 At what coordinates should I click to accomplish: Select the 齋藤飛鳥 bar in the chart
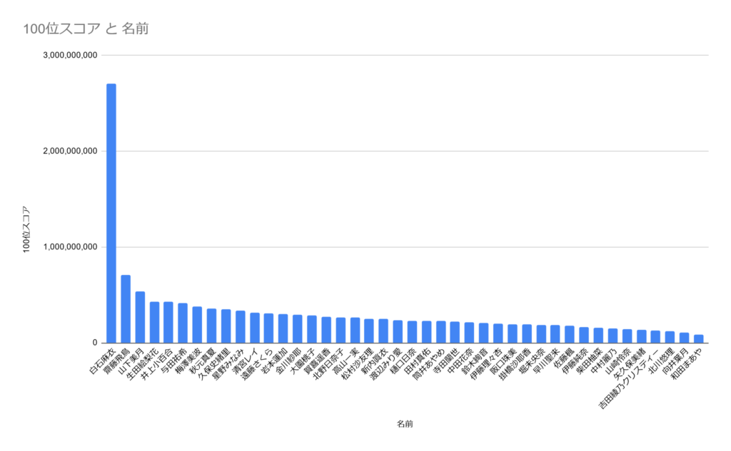pos(126,309)
